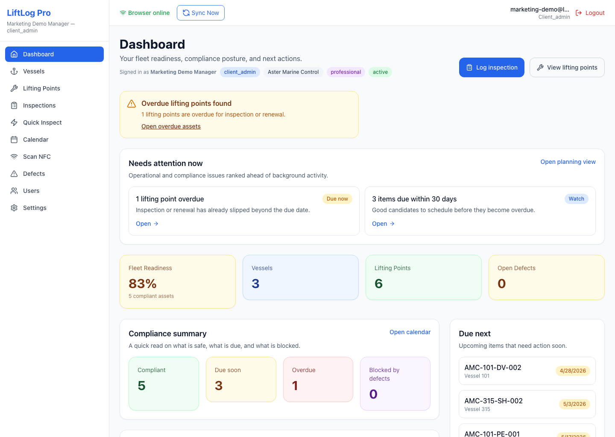The width and height of the screenshot is (615, 437).
Task: Click Open link under 3 items due
Action: click(x=383, y=224)
